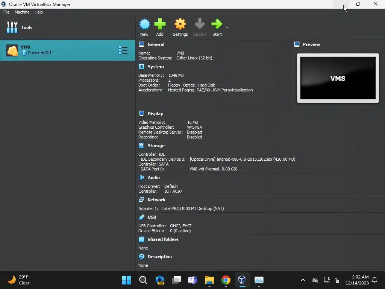Click the Base Memory value 1048 MB

coord(176,75)
